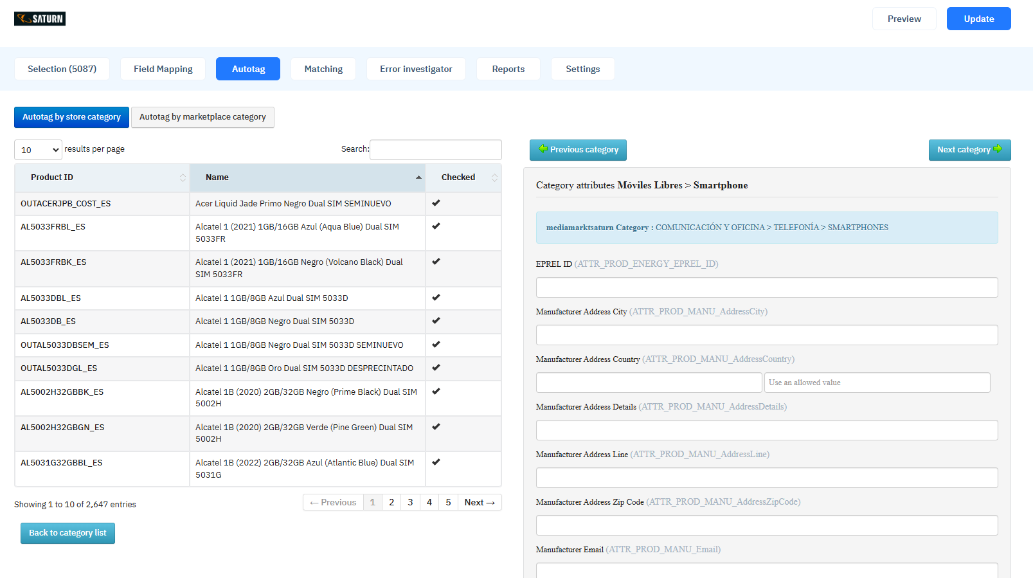Click the Saturn logo
This screenshot has height=578, width=1033.
pos(40,19)
